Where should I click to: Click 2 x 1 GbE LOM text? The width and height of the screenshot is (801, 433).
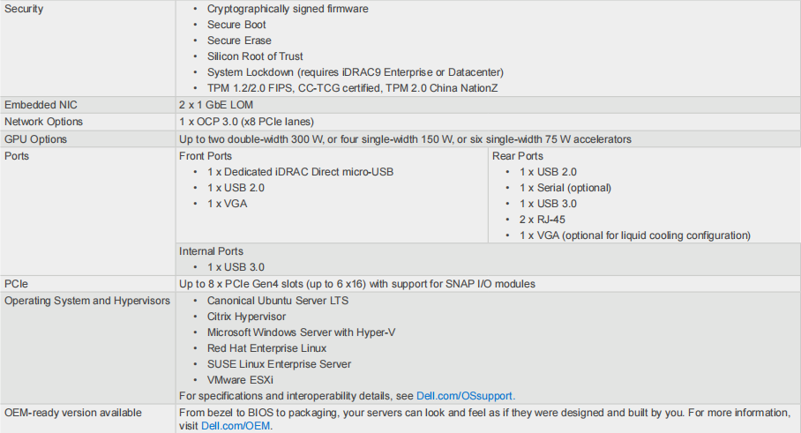click(216, 105)
